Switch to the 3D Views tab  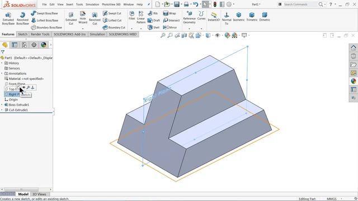[39, 194]
